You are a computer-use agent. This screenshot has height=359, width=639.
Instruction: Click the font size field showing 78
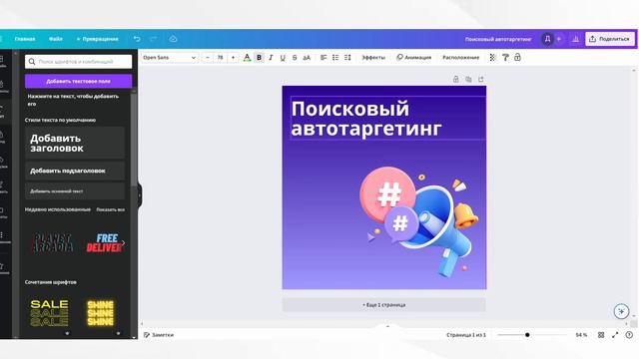tap(220, 58)
